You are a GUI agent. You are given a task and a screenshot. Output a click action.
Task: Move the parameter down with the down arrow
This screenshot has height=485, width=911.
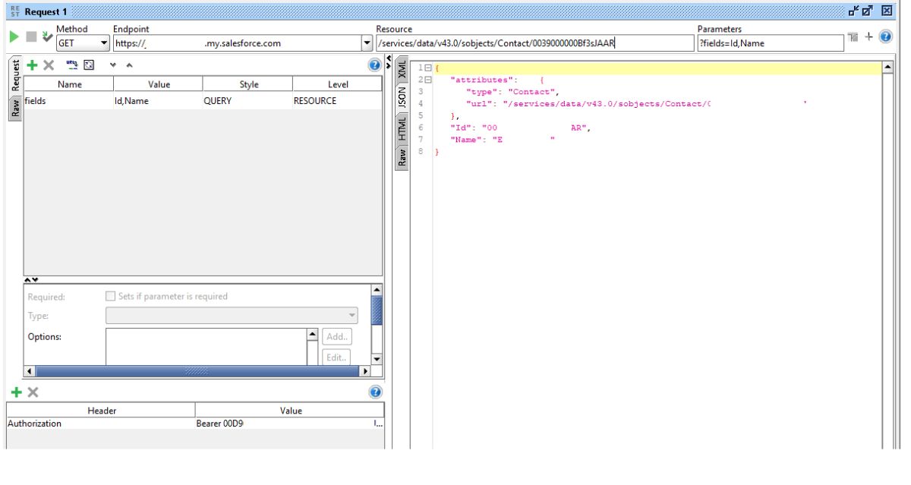tap(114, 65)
